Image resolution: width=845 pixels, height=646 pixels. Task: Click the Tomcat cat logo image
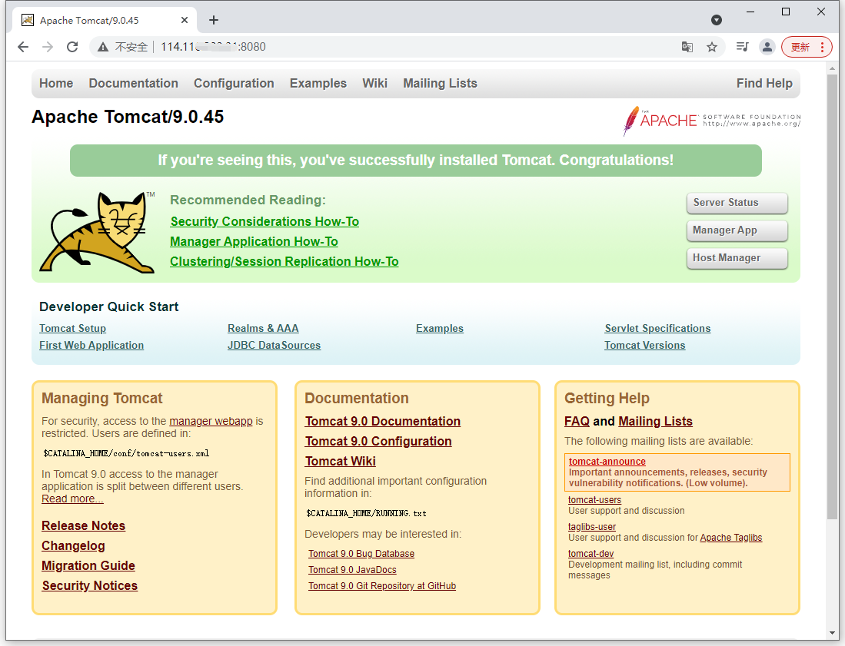pos(97,232)
